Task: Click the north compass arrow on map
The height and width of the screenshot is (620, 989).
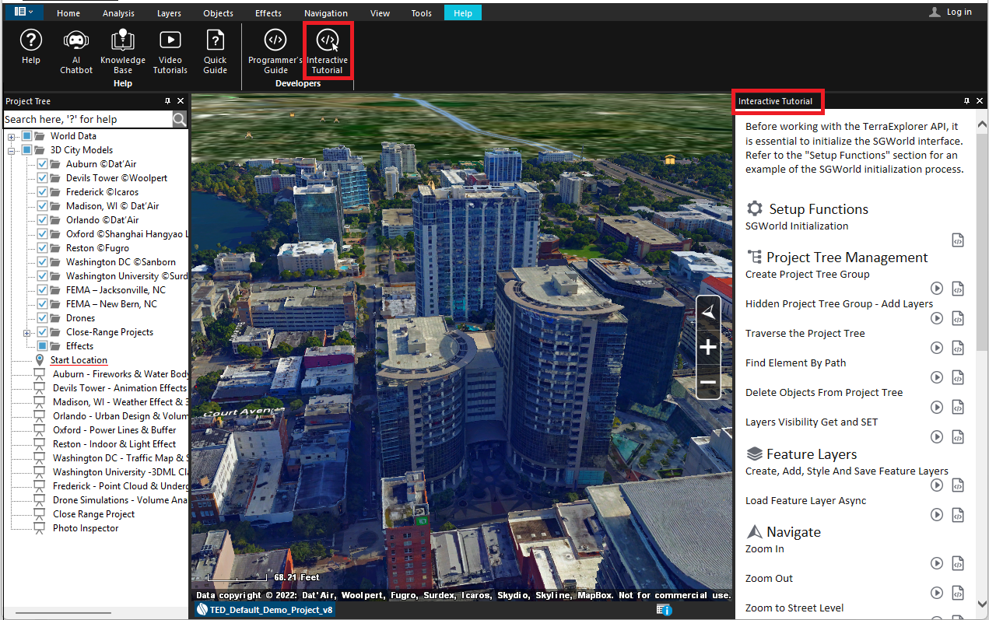Action: pyautogui.click(x=708, y=312)
